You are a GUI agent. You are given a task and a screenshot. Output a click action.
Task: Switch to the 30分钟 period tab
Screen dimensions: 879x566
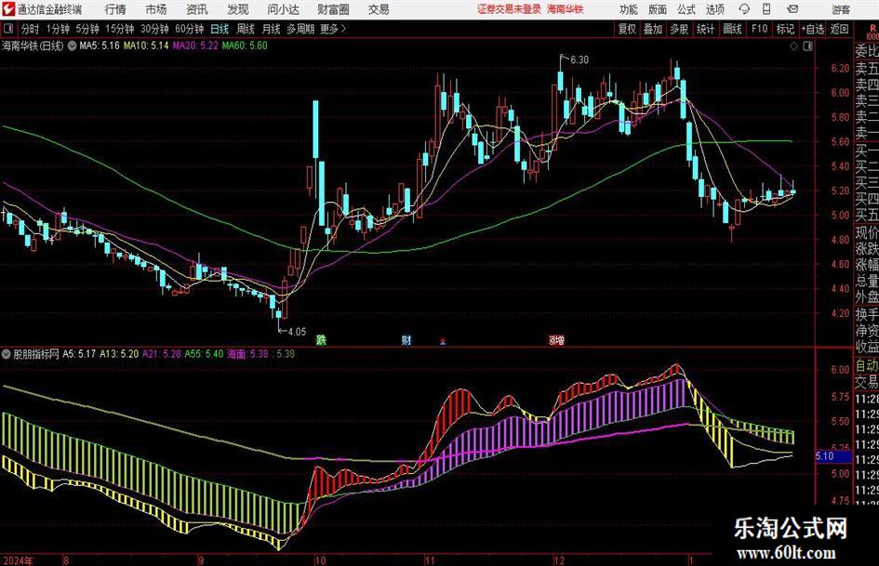click(x=154, y=29)
